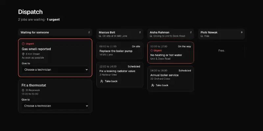Click the Dispatch page heading
The height and width of the screenshot is (131, 263).
click(x=30, y=12)
